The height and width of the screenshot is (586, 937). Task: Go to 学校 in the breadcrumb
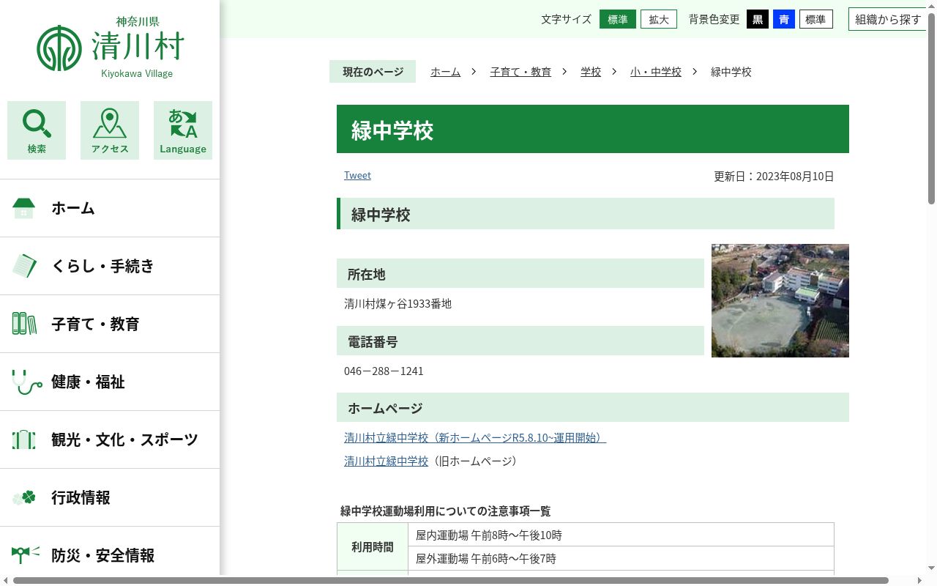pos(591,72)
